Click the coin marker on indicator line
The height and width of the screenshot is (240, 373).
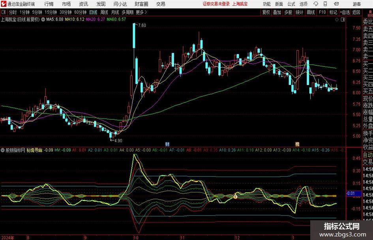pos(235,196)
